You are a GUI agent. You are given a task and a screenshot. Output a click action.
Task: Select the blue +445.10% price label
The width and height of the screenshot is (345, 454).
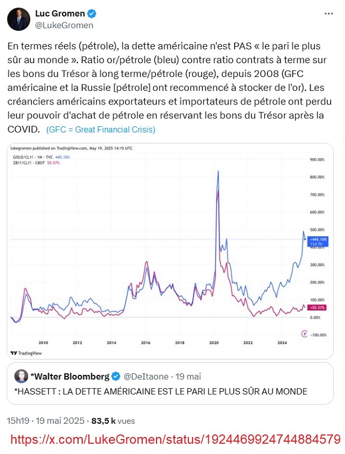[318, 242]
